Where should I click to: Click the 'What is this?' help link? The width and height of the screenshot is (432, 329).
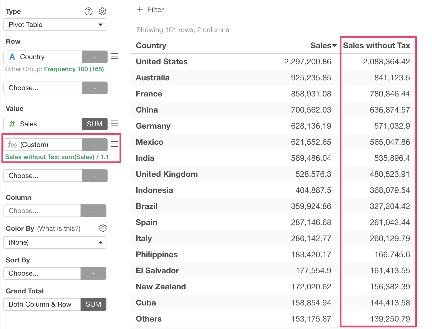[59, 229]
